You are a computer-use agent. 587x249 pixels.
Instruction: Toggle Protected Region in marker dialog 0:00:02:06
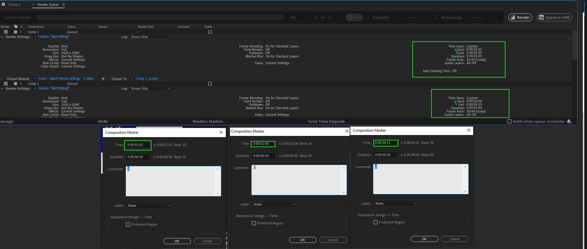254,223
